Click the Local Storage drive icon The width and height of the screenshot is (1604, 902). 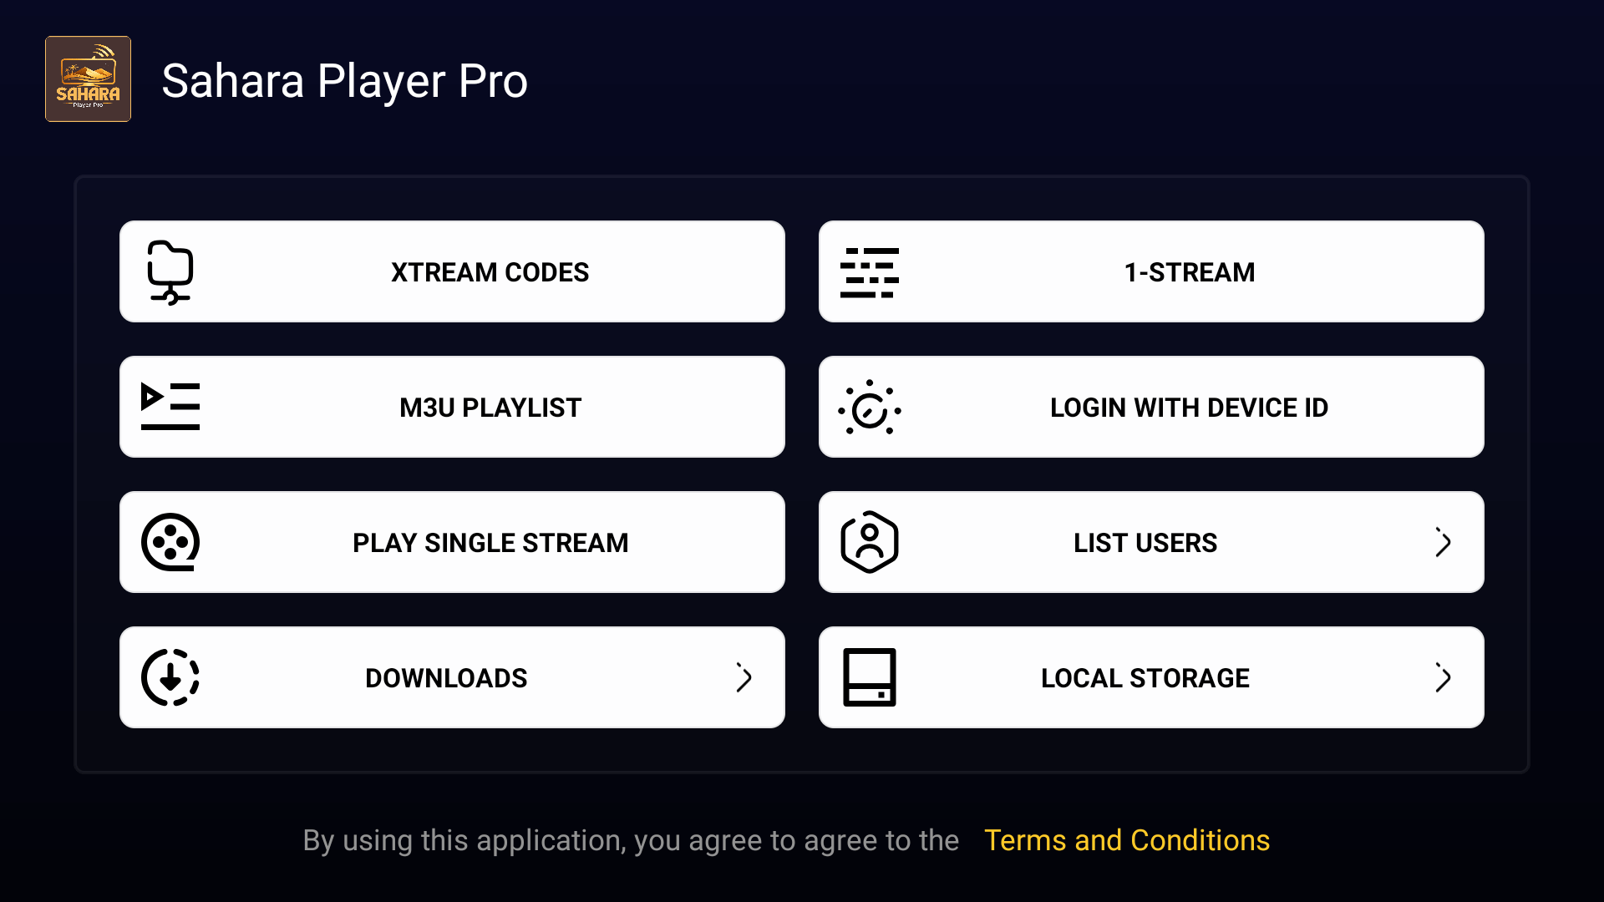(870, 677)
